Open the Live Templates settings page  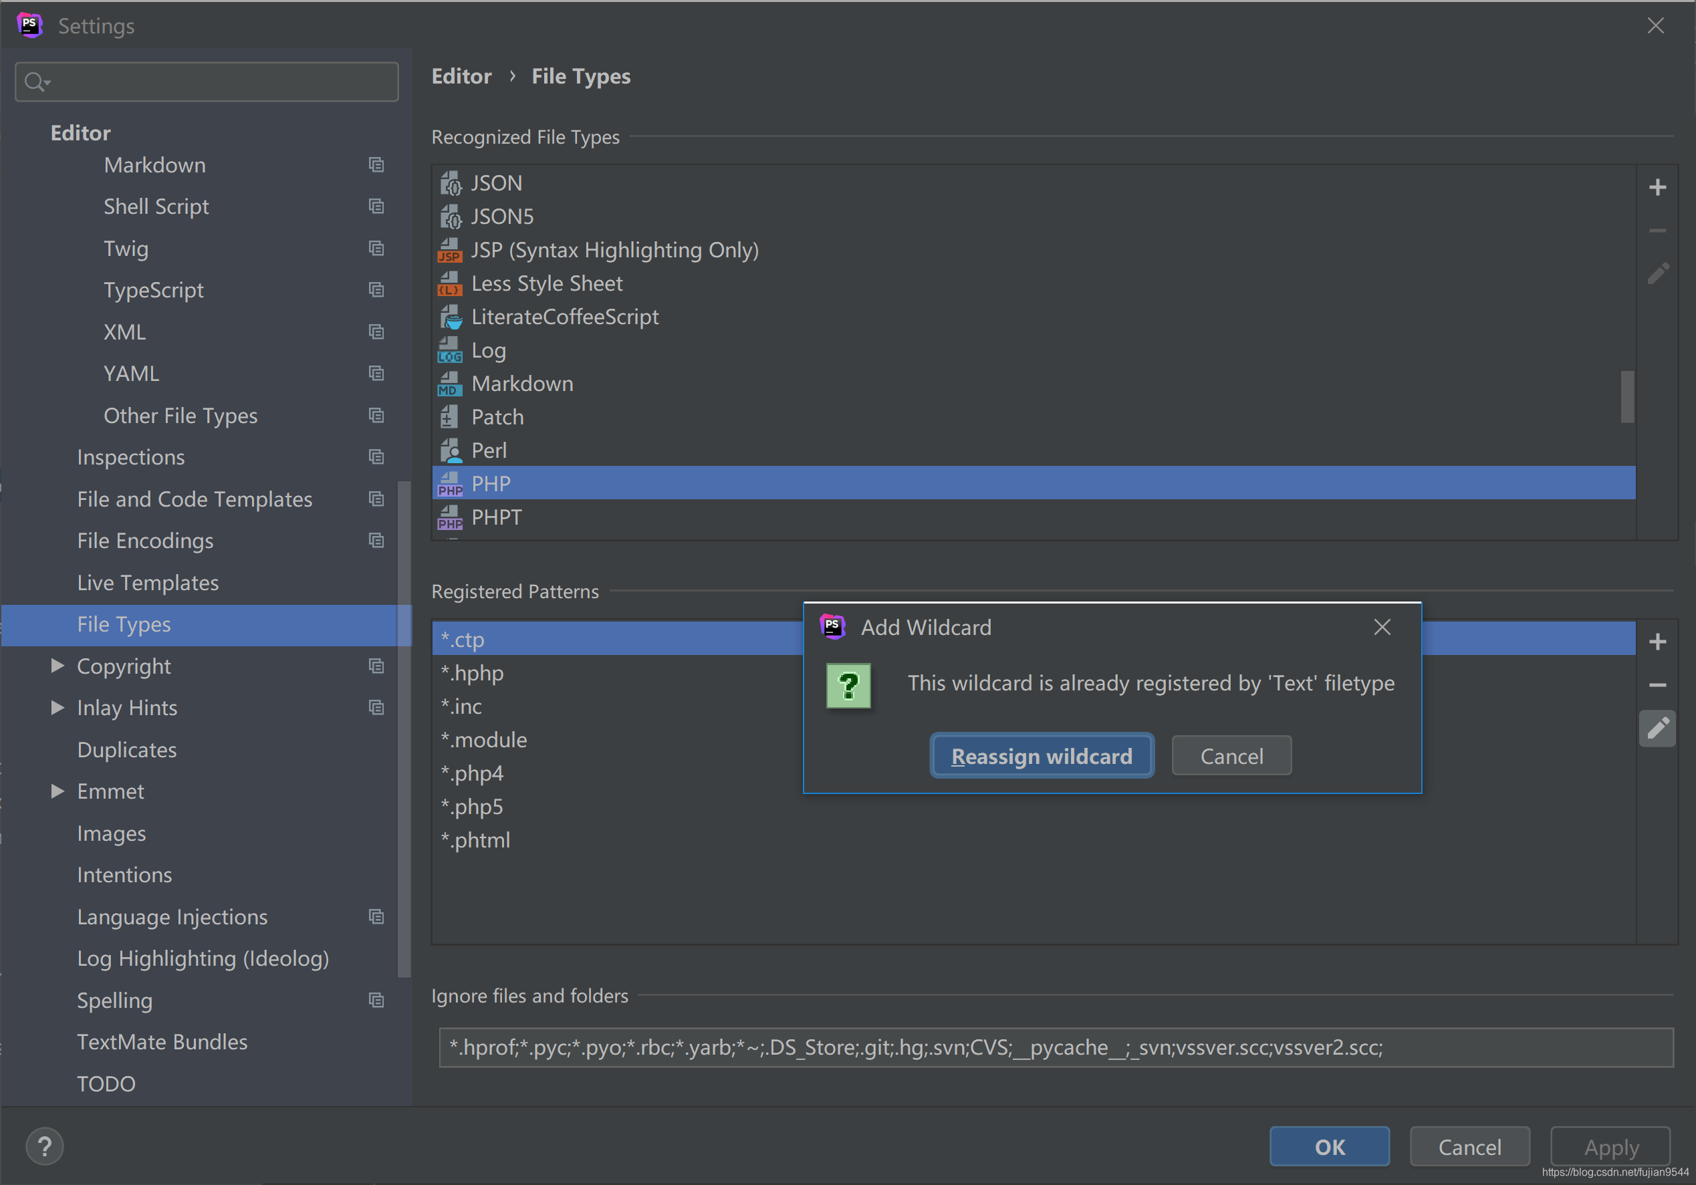click(148, 583)
